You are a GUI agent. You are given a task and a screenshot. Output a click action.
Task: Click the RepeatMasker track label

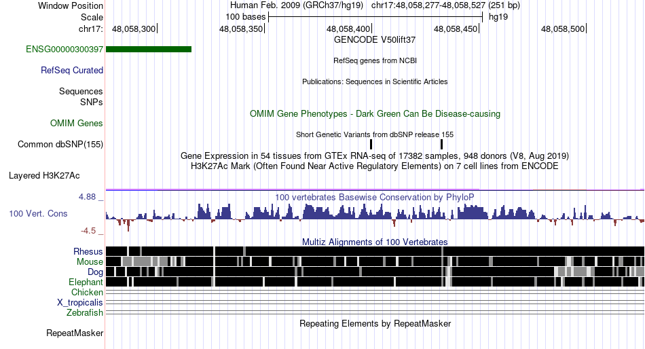(x=75, y=333)
